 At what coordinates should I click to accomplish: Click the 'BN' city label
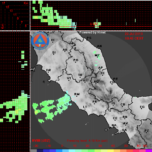pyautogui.click(x=125, y=117)
